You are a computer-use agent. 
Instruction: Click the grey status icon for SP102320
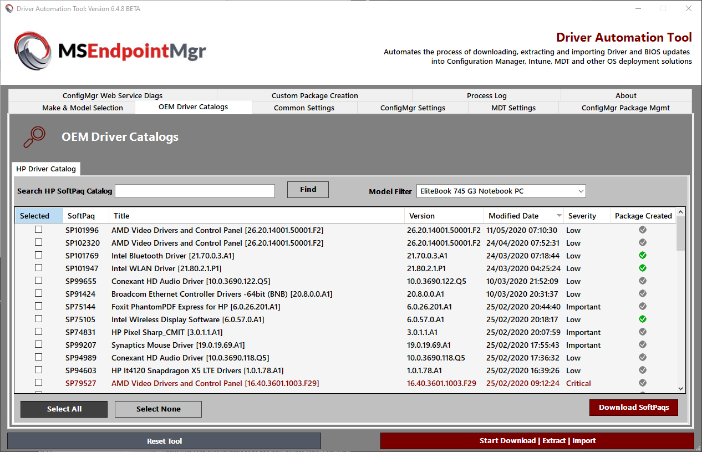click(x=643, y=242)
